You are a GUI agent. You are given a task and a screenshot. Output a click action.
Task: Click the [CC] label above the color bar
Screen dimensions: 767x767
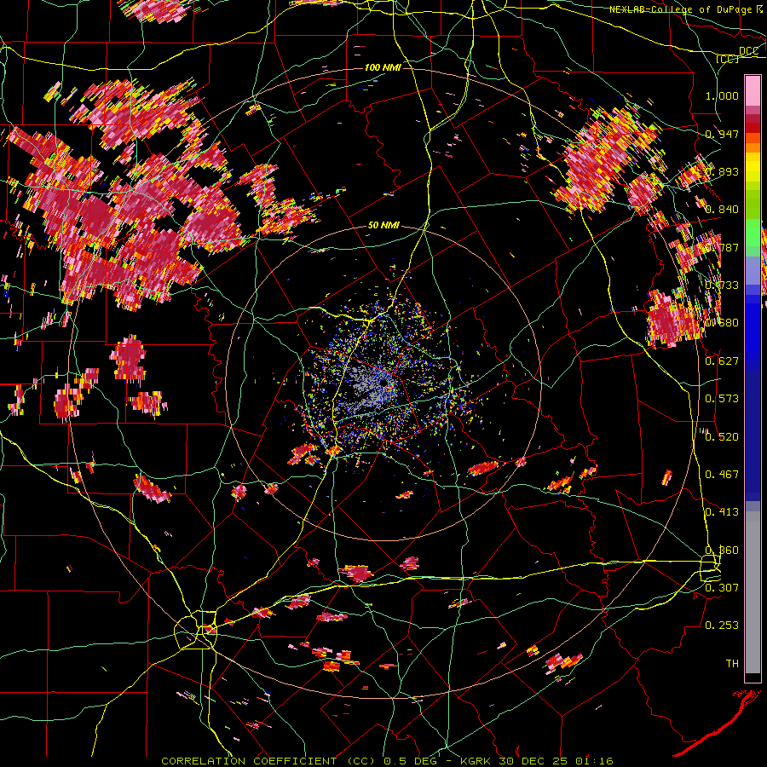[728, 59]
